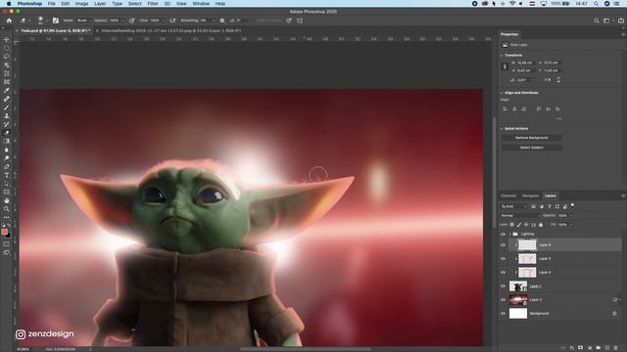The image size is (627, 352).
Task: Open the Filter menu
Action: [153, 4]
